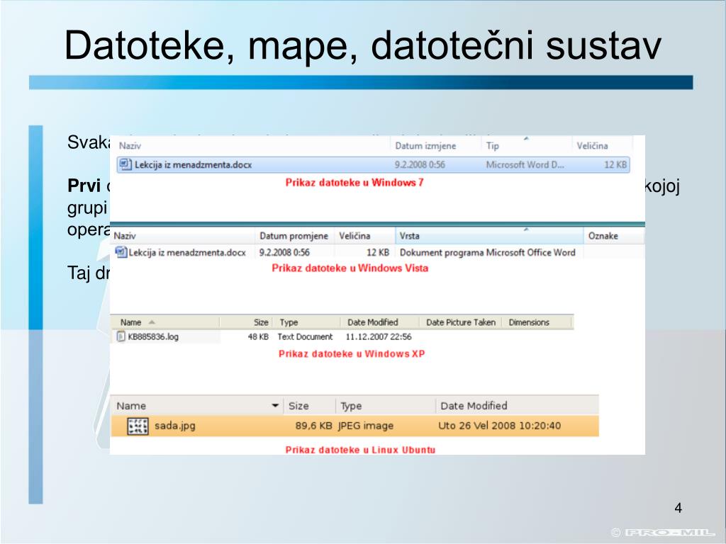Click the Windows 7 Veličina column header
Screen dimensions: 726x544
pyautogui.click(x=592, y=146)
